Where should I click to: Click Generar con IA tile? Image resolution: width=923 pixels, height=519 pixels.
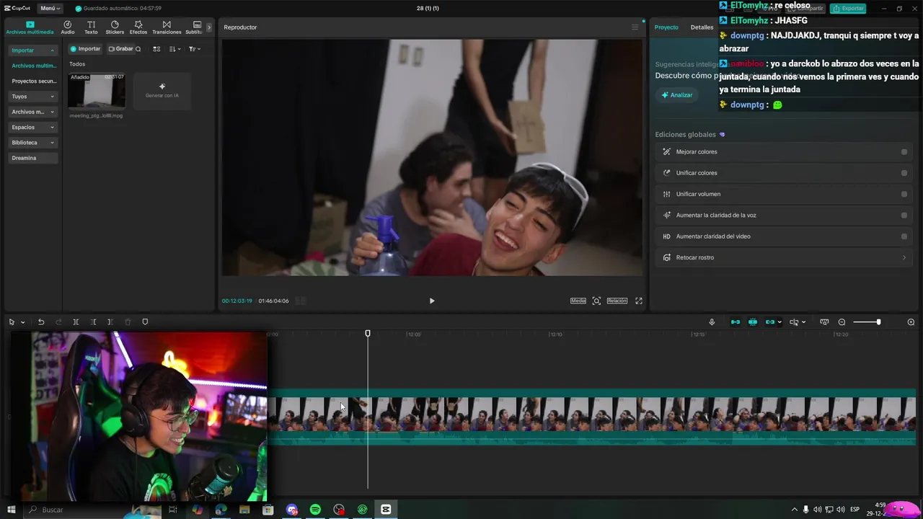[x=162, y=90]
